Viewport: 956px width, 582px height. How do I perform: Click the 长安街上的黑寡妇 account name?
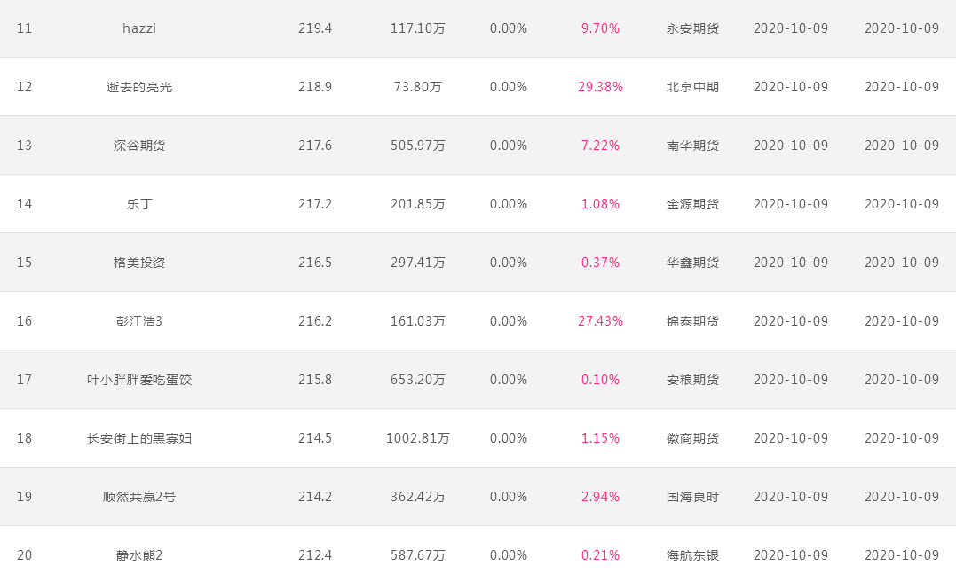pos(139,437)
